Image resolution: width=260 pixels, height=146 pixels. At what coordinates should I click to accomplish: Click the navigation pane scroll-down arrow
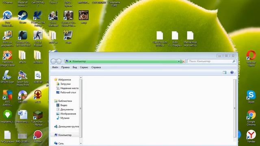coord(81,144)
